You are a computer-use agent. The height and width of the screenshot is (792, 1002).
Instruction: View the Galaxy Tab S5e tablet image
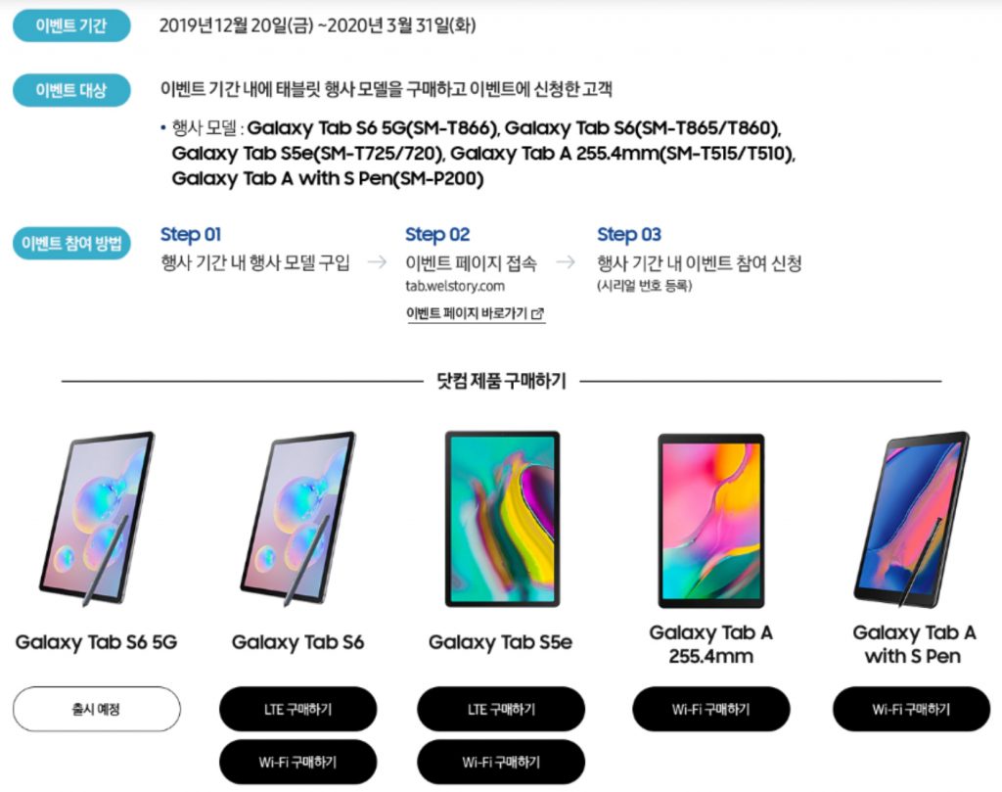pos(502,519)
